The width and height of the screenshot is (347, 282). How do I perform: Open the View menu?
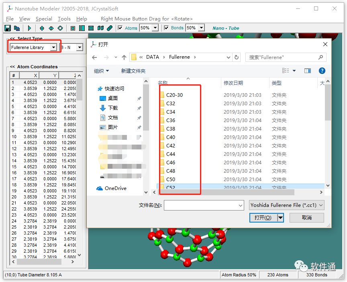(x=24, y=19)
